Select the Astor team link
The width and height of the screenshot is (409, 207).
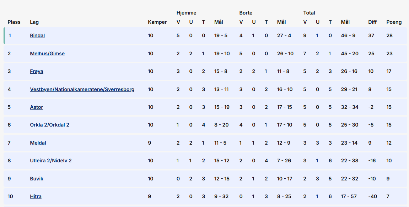point(36,107)
